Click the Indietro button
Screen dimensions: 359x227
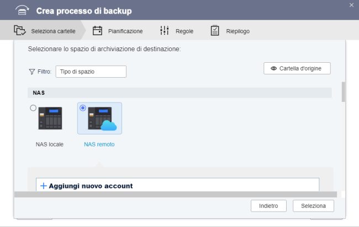point(268,206)
